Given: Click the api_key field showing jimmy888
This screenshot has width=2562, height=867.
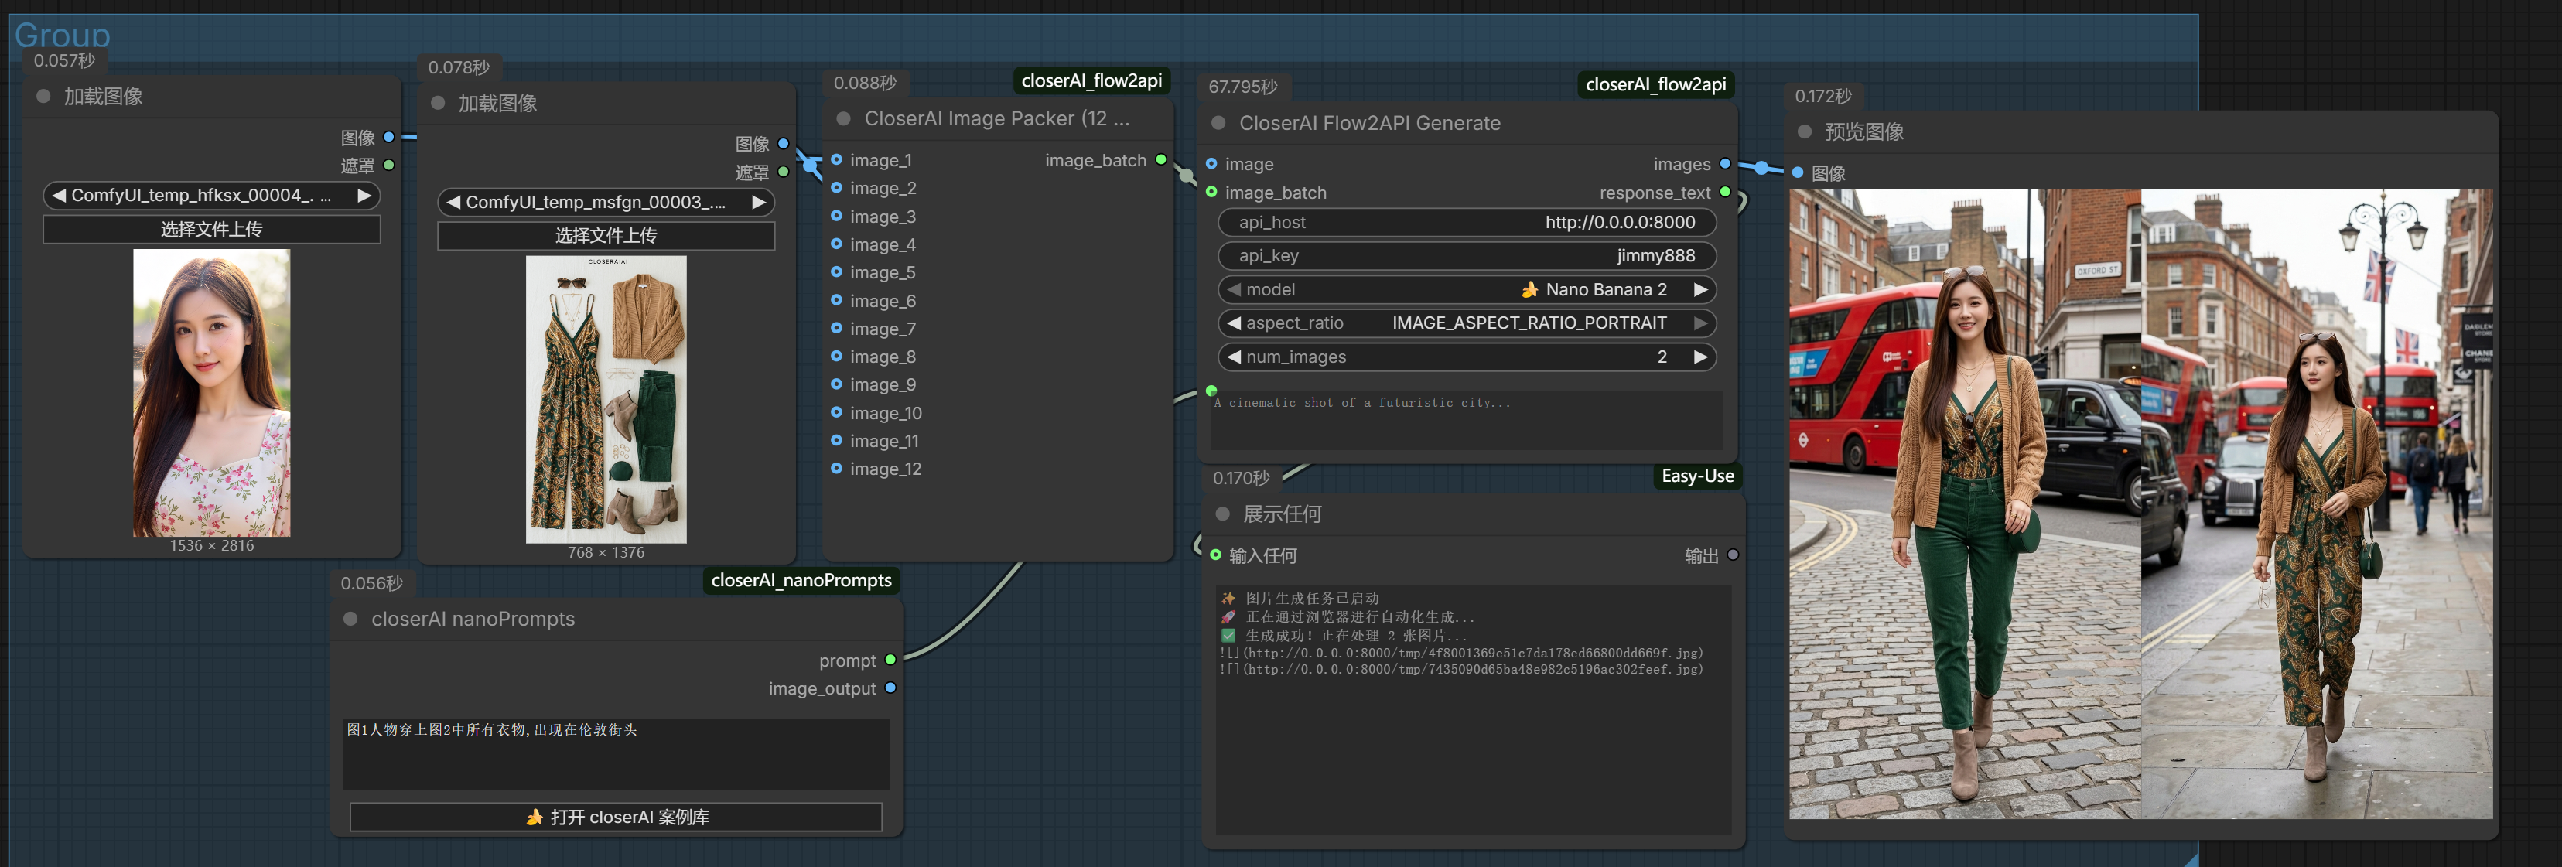Looking at the screenshot, I should pos(1466,257).
